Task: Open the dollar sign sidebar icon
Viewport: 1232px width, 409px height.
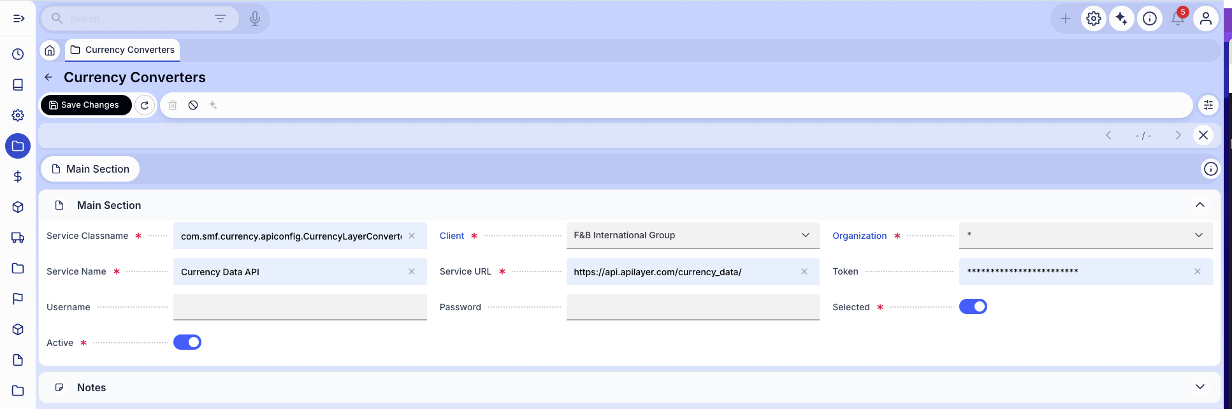Action: pos(18,176)
